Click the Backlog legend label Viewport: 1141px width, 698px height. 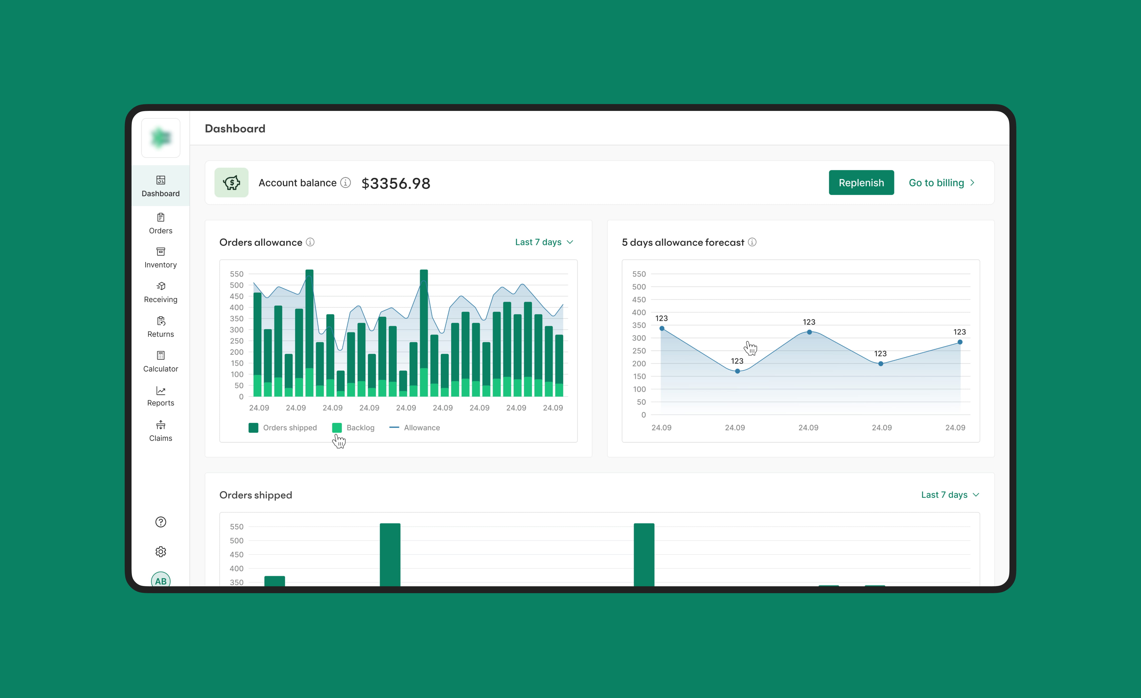(x=361, y=428)
